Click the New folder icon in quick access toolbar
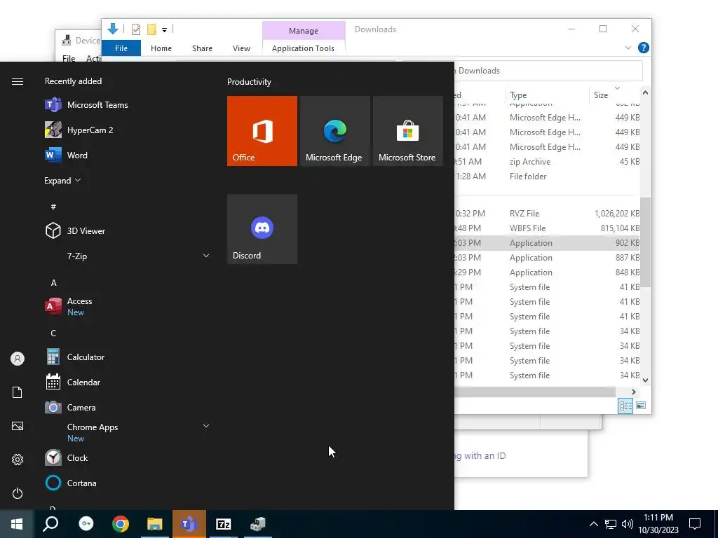Screen dimensions: 718x538 click(x=151, y=29)
